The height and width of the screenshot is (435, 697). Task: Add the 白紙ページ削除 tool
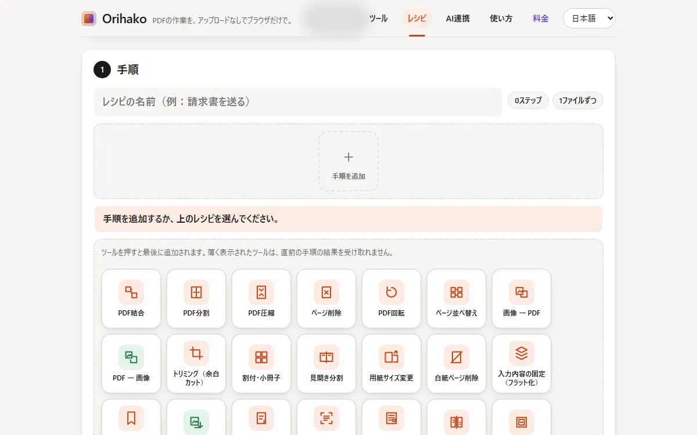[457, 364]
